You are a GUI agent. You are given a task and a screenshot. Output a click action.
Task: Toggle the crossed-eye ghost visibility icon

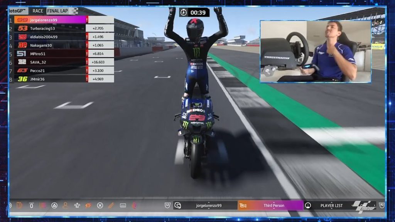88,205
